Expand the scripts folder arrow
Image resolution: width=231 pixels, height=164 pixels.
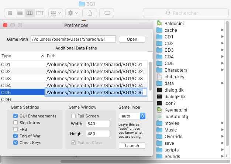223,150
